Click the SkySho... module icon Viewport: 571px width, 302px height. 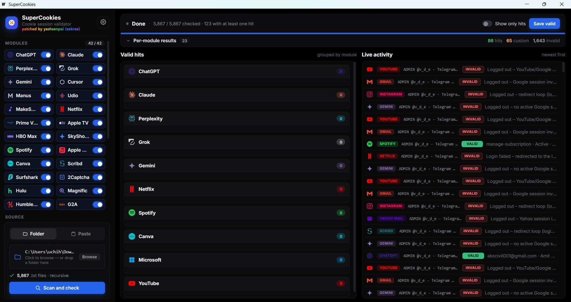point(62,136)
